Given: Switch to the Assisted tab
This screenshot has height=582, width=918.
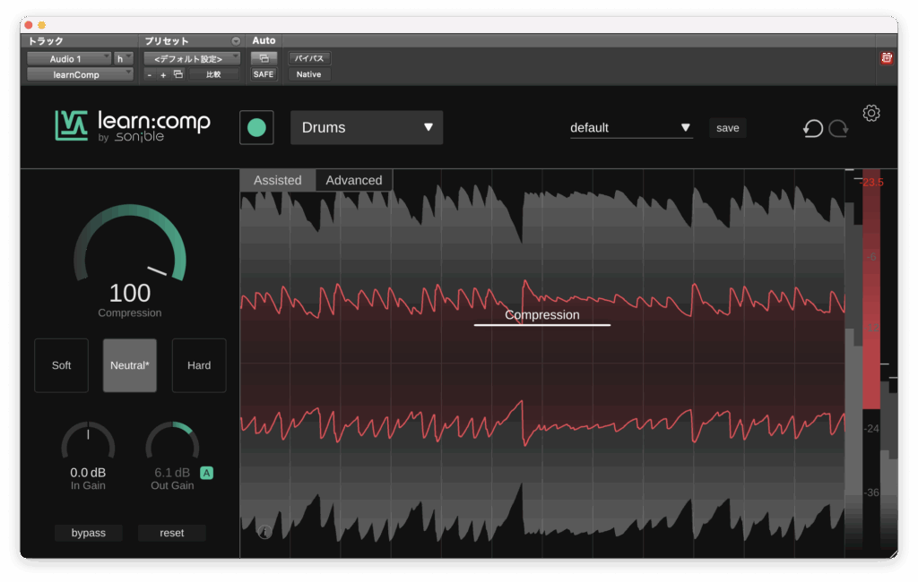Looking at the screenshot, I should pos(278,180).
